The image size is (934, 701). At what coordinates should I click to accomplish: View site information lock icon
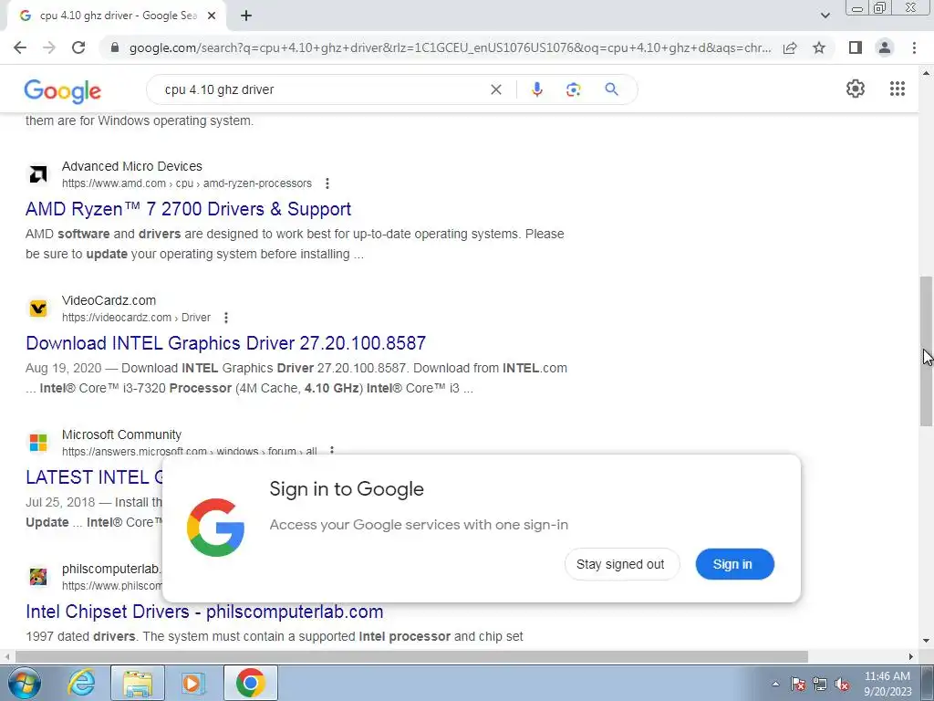115,47
